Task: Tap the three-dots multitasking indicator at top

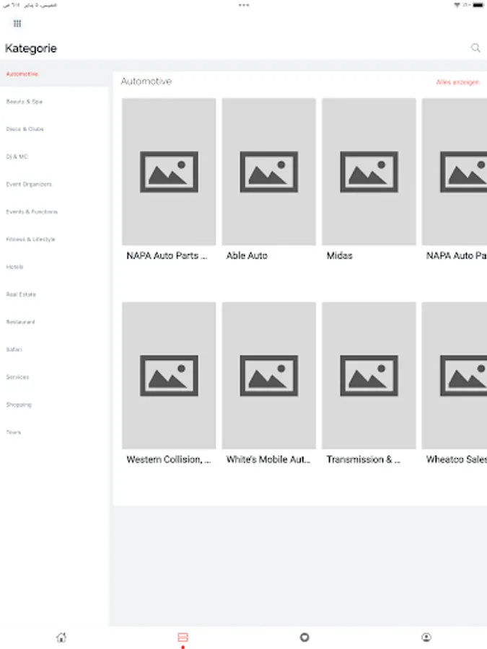Action: (244, 5)
